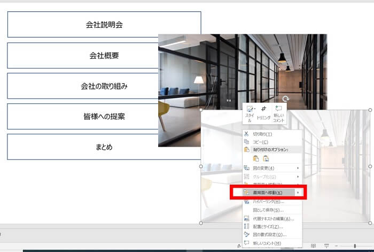Open reading view from status bar

(x=314, y=246)
